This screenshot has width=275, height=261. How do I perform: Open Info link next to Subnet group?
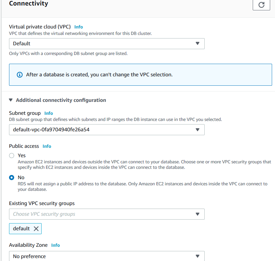click(49, 113)
